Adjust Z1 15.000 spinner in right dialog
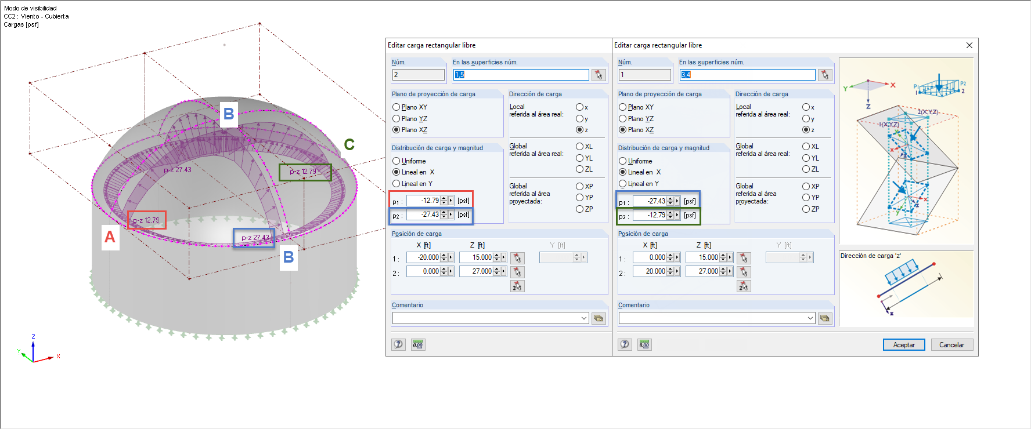This screenshot has width=1031, height=429. (723, 257)
